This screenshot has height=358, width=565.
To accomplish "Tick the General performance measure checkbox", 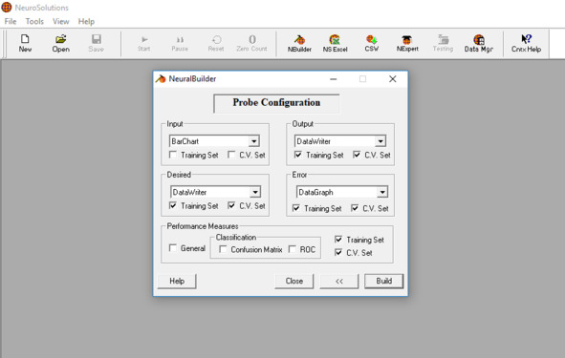I will coord(173,248).
